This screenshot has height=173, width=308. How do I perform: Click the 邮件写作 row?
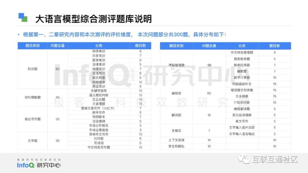[110, 112]
